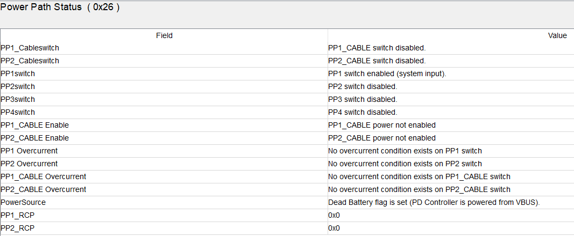This screenshot has height=236, width=574.
Task: Click 'PP3 switch disabled.' value cell
Action: (451, 99)
